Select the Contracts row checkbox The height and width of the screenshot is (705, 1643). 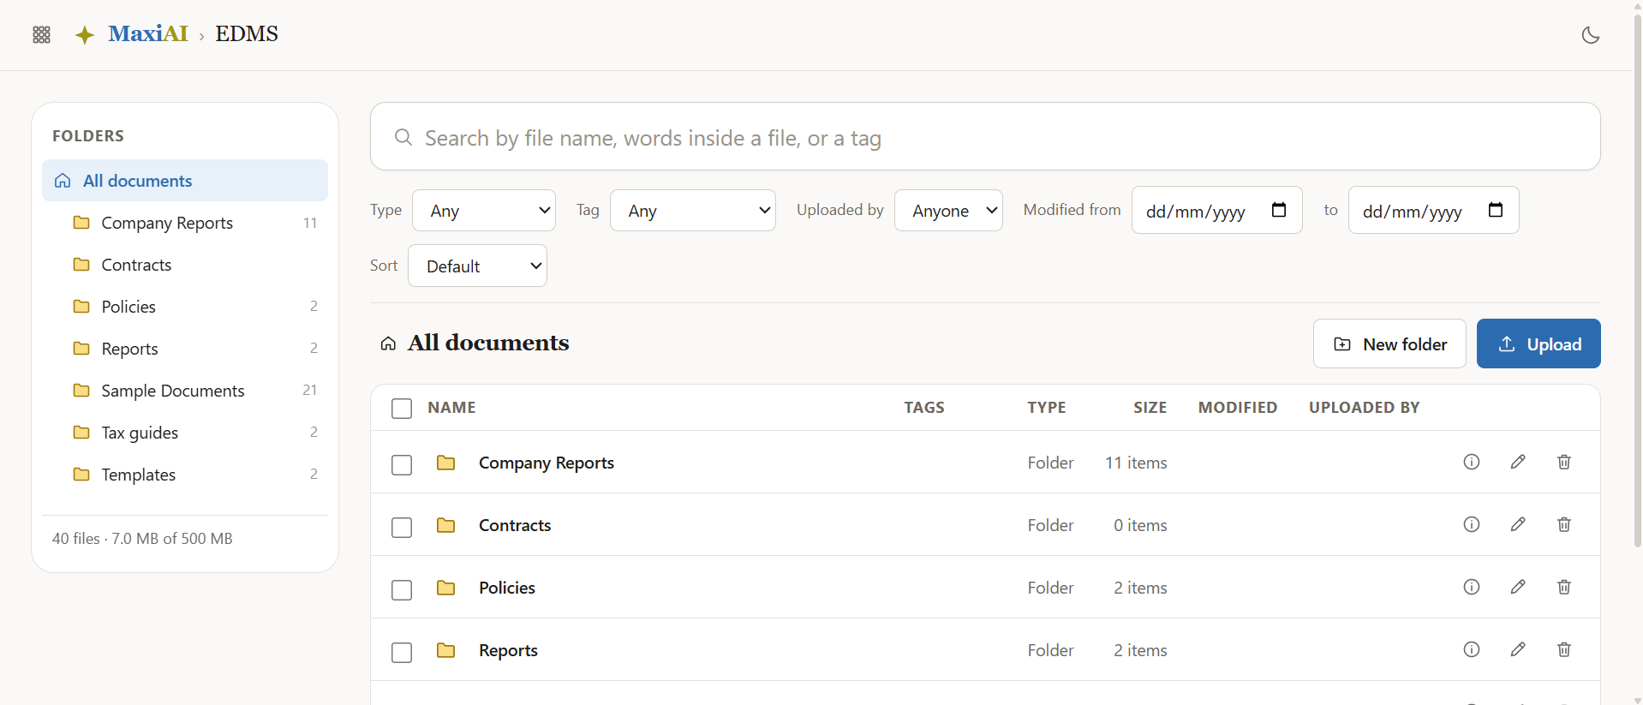(x=402, y=528)
